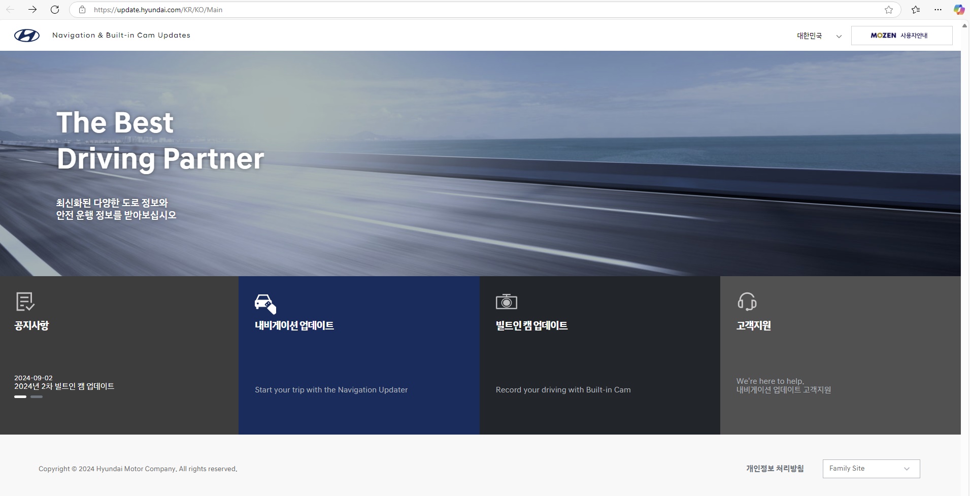Image resolution: width=970 pixels, height=496 pixels.
Task: Click the navigation update car icon
Action: coord(265,304)
